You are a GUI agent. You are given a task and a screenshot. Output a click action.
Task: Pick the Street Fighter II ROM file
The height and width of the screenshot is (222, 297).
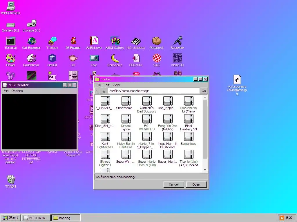pyautogui.click(x=105, y=159)
